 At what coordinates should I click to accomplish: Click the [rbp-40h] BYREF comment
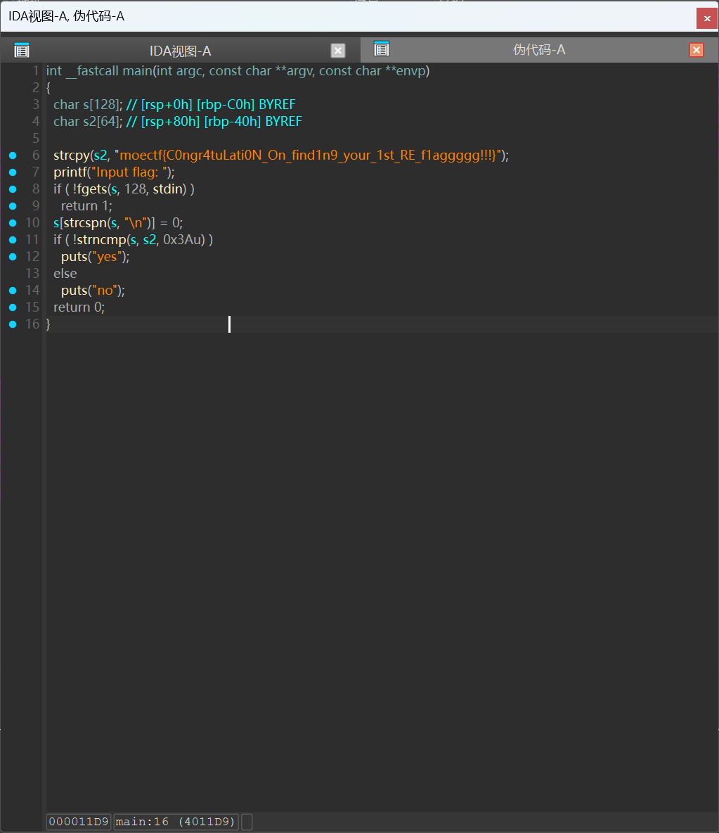(x=253, y=122)
